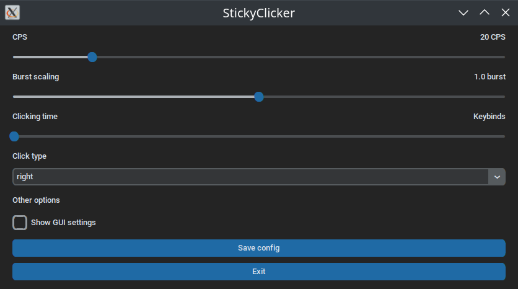
Task: Click the CPS slider handle
Action: (x=92, y=57)
